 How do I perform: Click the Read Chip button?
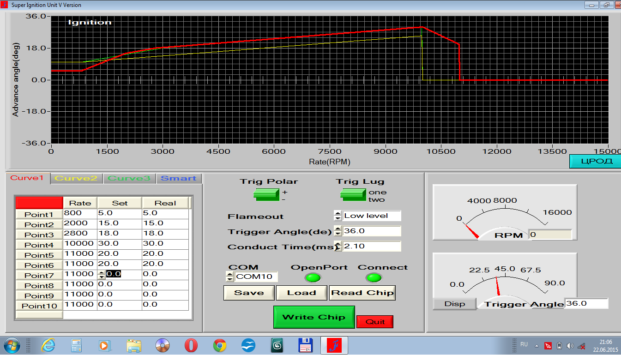click(x=362, y=293)
